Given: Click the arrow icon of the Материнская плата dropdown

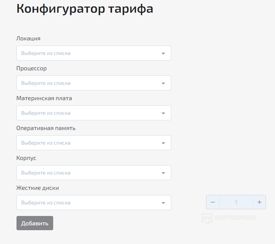Looking at the screenshot, I should point(163,113).
